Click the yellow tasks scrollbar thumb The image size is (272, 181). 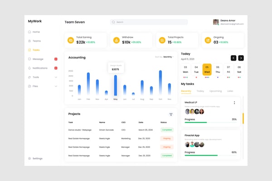click(243, 118)
